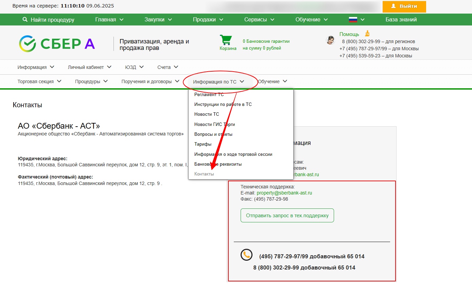Click 0 Банковские гарантии link
472x296 pixels.
266,41
